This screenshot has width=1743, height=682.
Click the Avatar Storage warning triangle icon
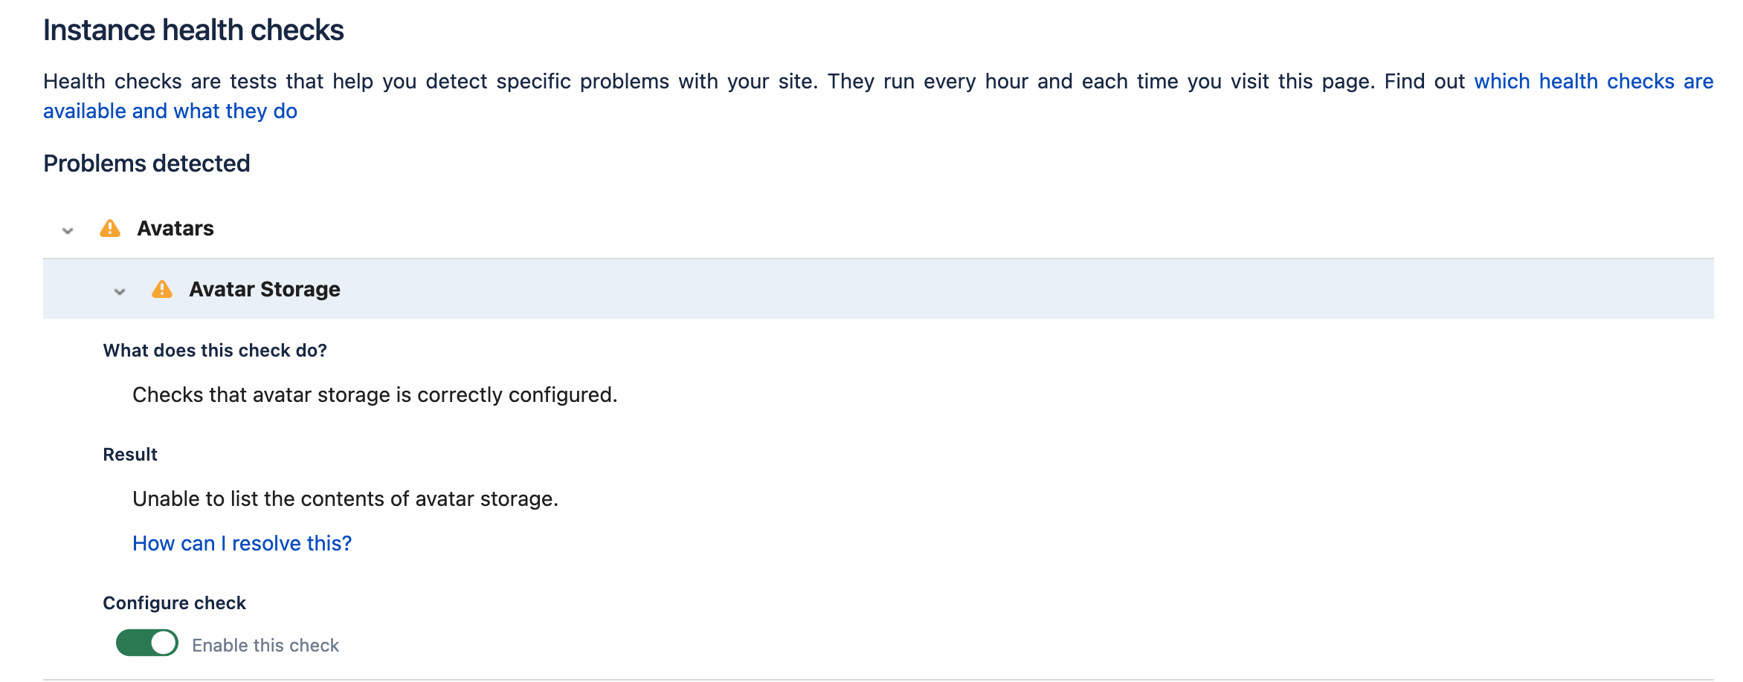click(162, 290)
